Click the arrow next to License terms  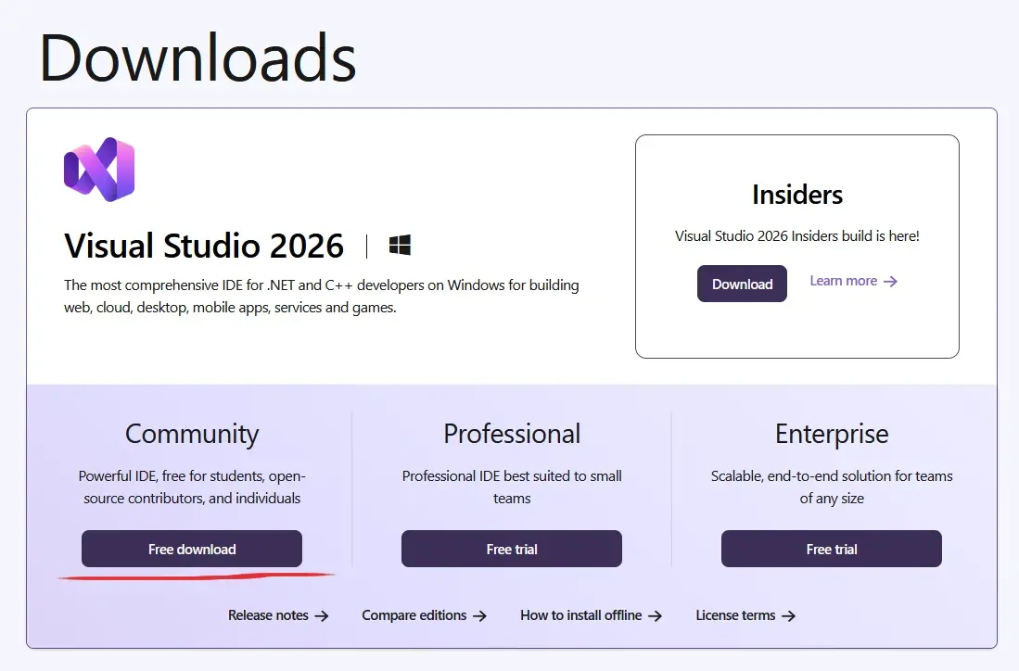(x=788, y=615)
